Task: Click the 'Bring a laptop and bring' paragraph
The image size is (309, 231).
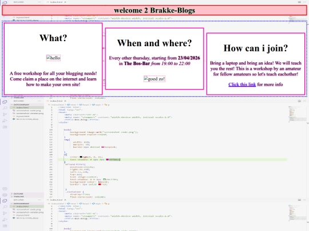Action: point(256,68)
